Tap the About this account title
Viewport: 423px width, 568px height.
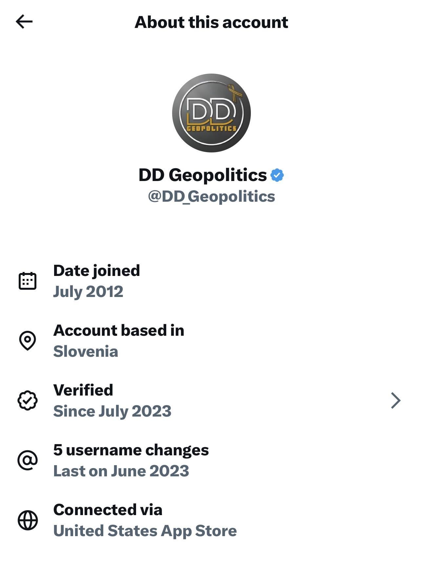click(x=211, y=22)
